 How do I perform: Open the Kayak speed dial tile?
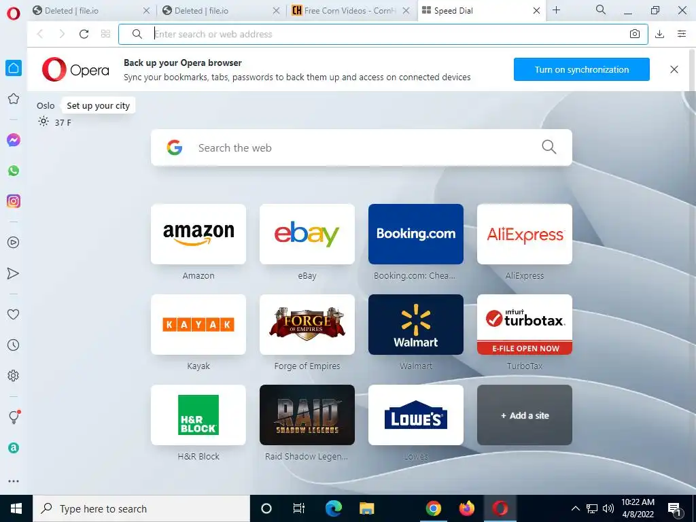198,324
